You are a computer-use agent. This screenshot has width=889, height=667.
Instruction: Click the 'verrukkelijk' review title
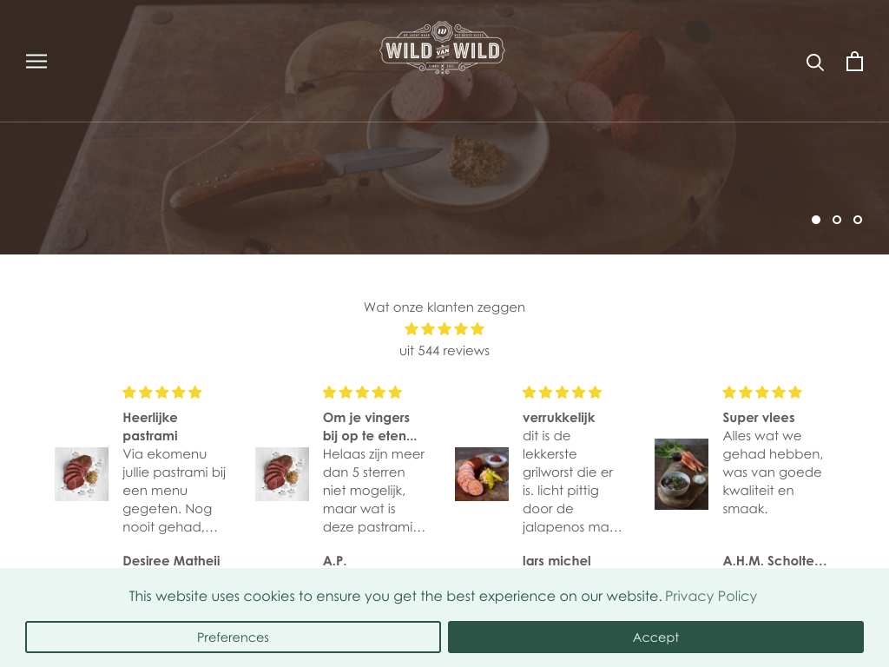pos(558,418)
